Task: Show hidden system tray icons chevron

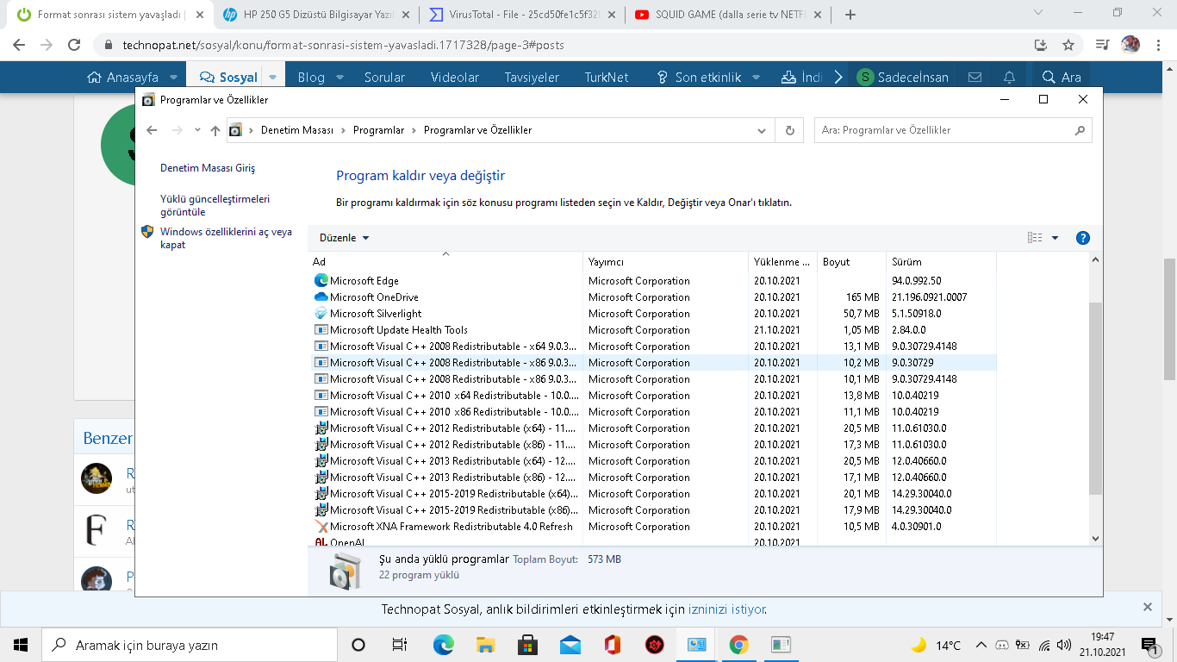Action: point(980,645)
